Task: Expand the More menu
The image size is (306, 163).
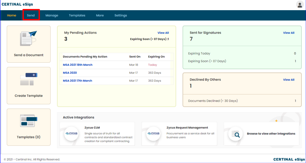Action: pyautogui.click(x=100, y=16)
